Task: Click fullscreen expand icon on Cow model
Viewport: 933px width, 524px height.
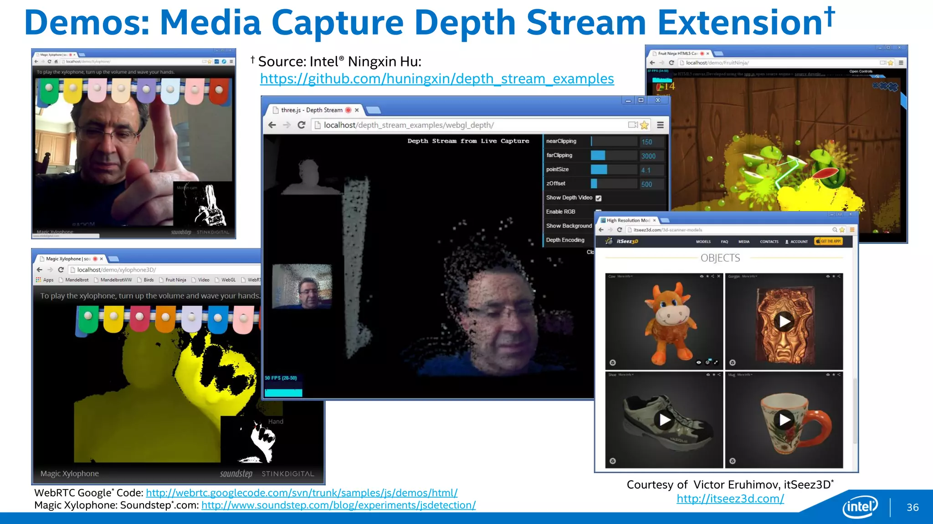Action: pyautogui.click(x=716, y=363)
